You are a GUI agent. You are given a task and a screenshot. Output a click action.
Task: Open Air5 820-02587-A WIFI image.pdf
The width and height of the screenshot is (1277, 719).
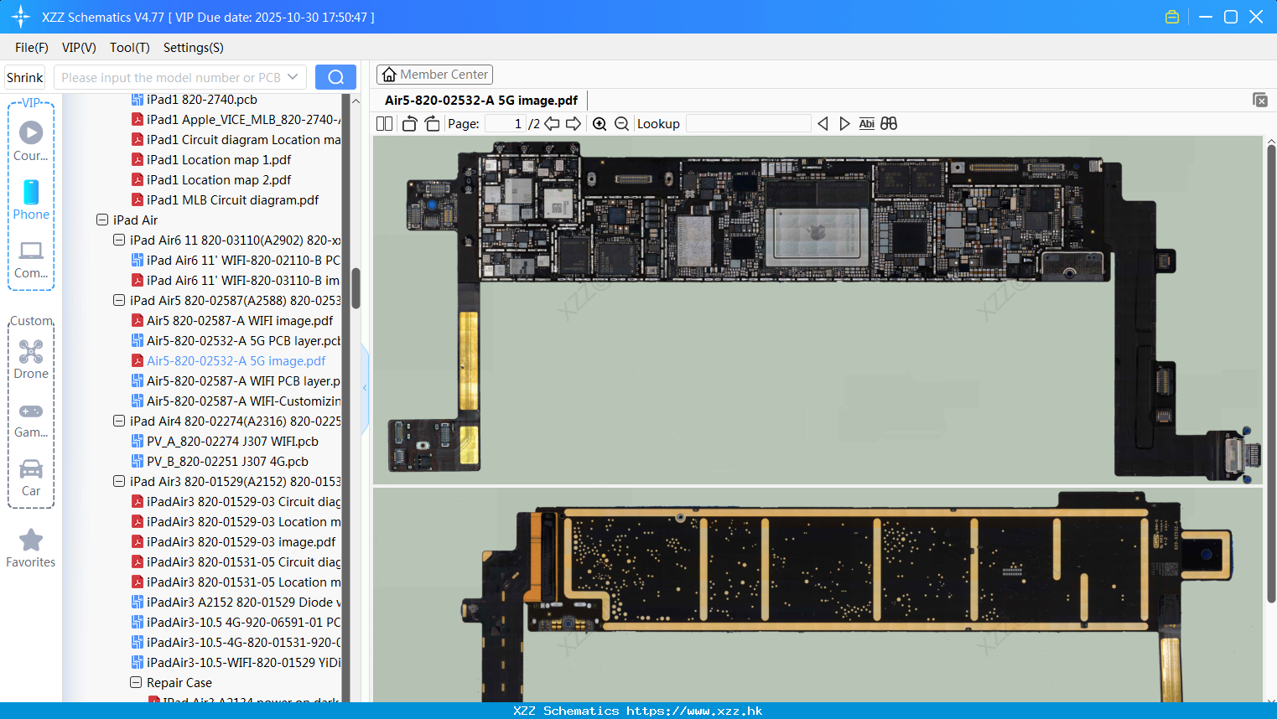coord(240,320)
